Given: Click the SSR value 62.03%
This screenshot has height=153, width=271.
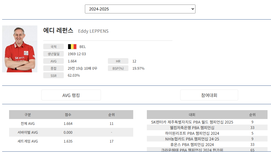Looking at the screenshot, I should 74,76.
